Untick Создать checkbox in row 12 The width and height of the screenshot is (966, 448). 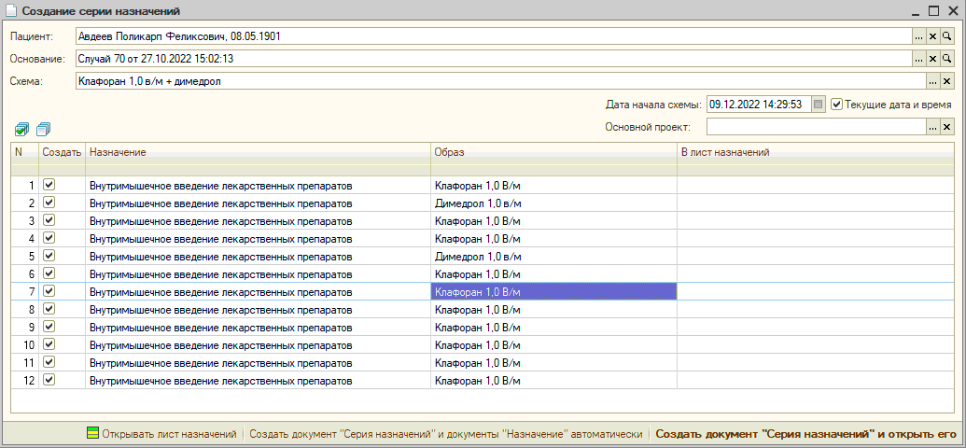click(x=49, y=380)
